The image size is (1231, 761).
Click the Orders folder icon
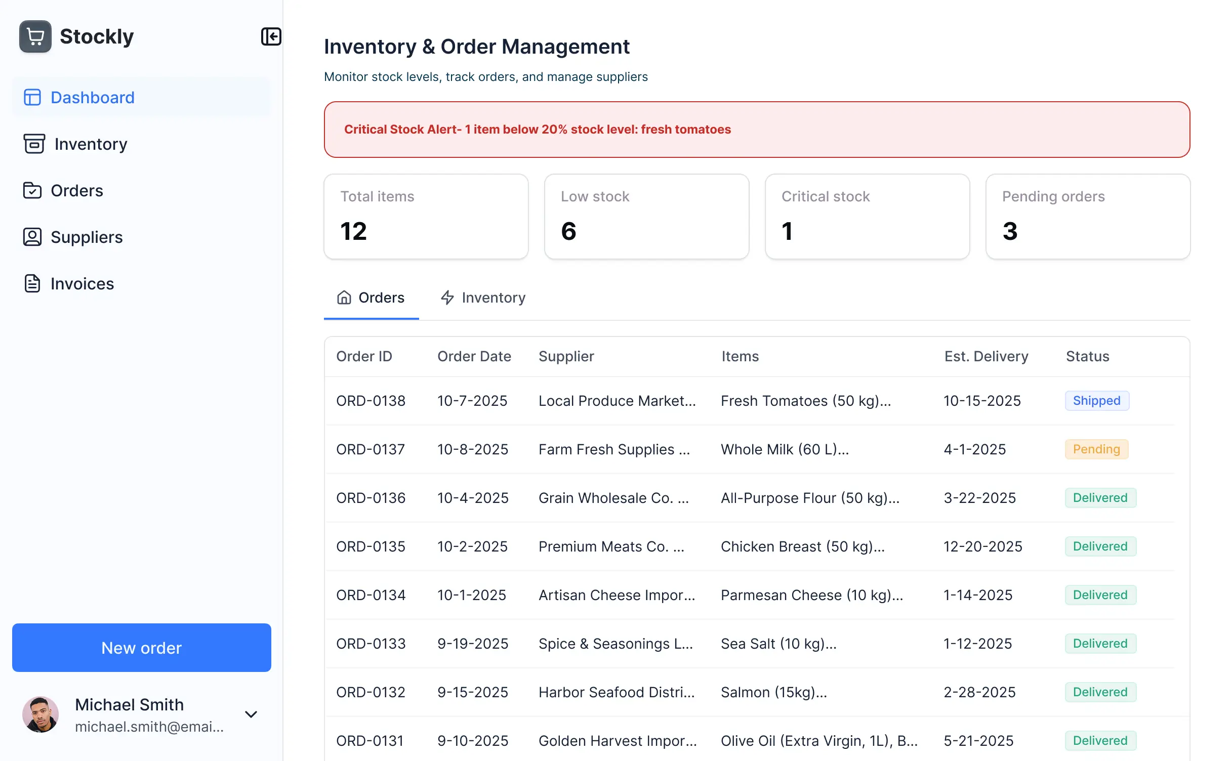[x=32, y=190]
